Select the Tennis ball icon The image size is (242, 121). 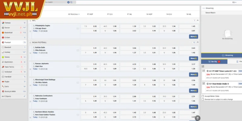[x=3, y=57]
